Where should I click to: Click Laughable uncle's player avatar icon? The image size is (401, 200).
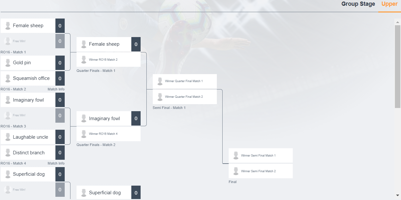pyautogui.click(x=8, y=137)
